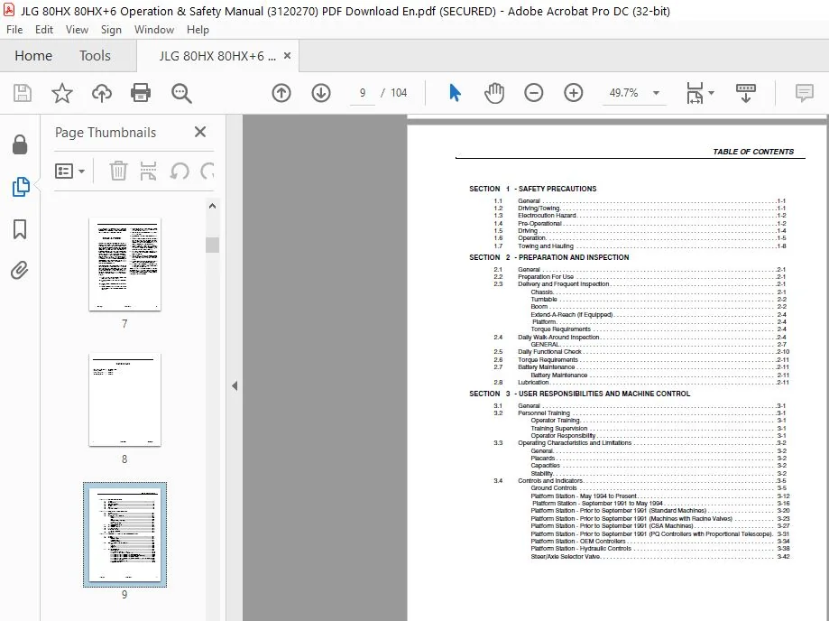The width and height of the screenshot is (829, 621).
Task: Open Page Thumbnails sidebar icon
Action: (20, 187)
